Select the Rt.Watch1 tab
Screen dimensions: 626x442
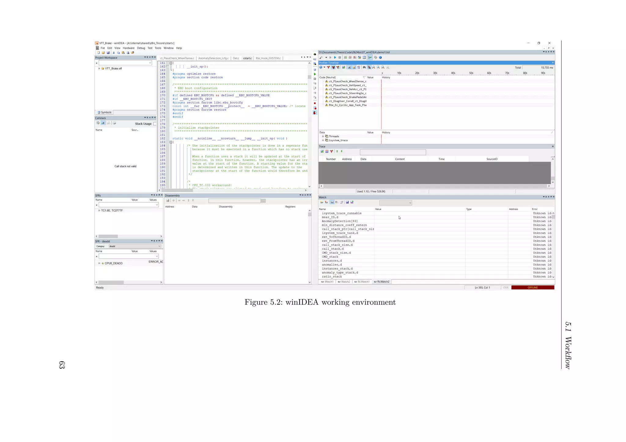(362, 282)
